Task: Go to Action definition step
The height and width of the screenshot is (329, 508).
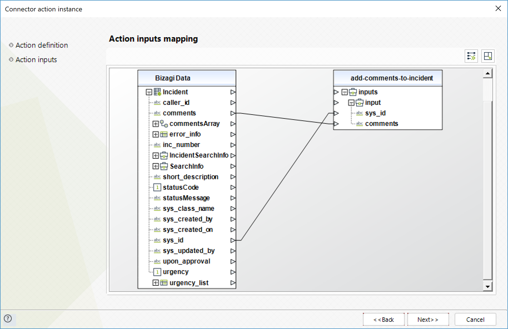Action: pos(42,45)
